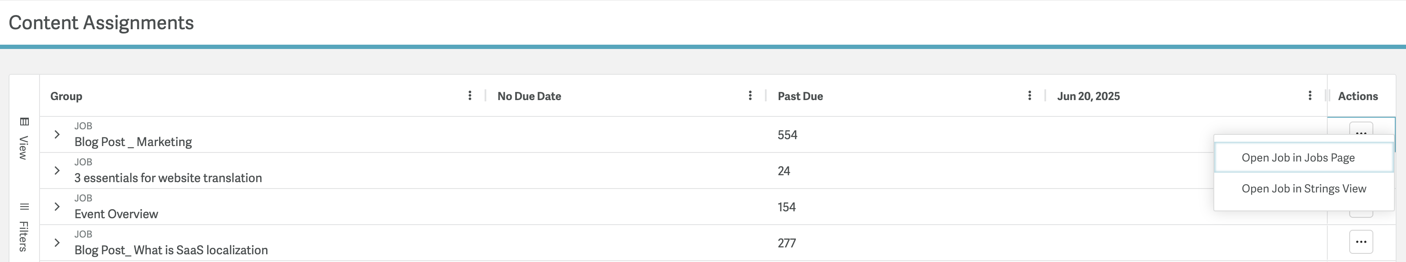1406x262 pixels.
Task: Click the actions ellipsis for Blog Post _ Marketing
Action: (x=1361, y=130)
